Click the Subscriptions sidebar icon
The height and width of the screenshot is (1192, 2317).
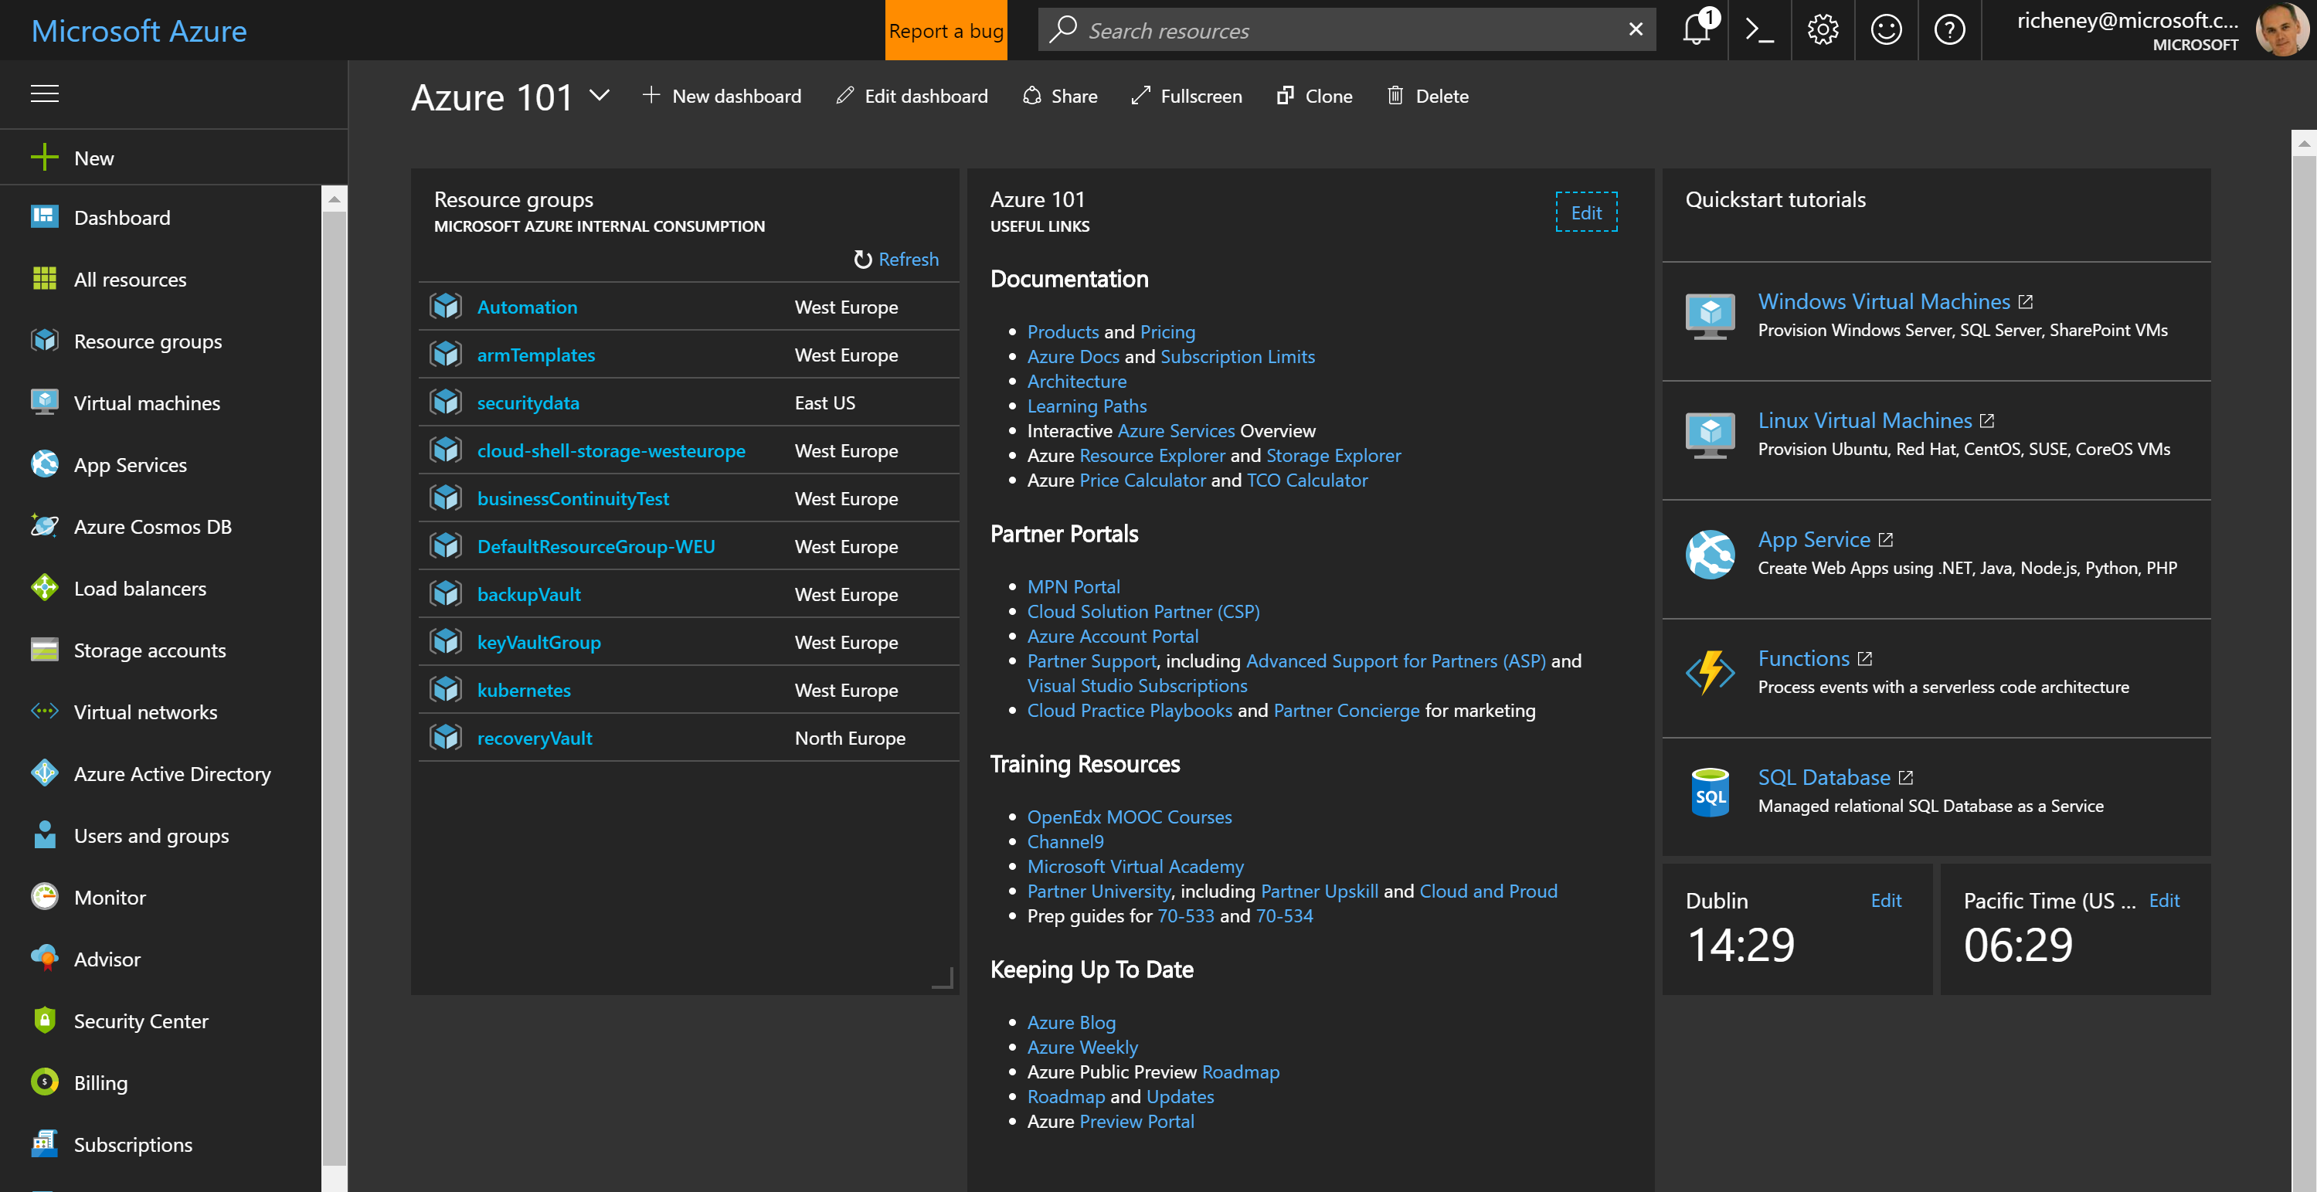pos(44,1144)
